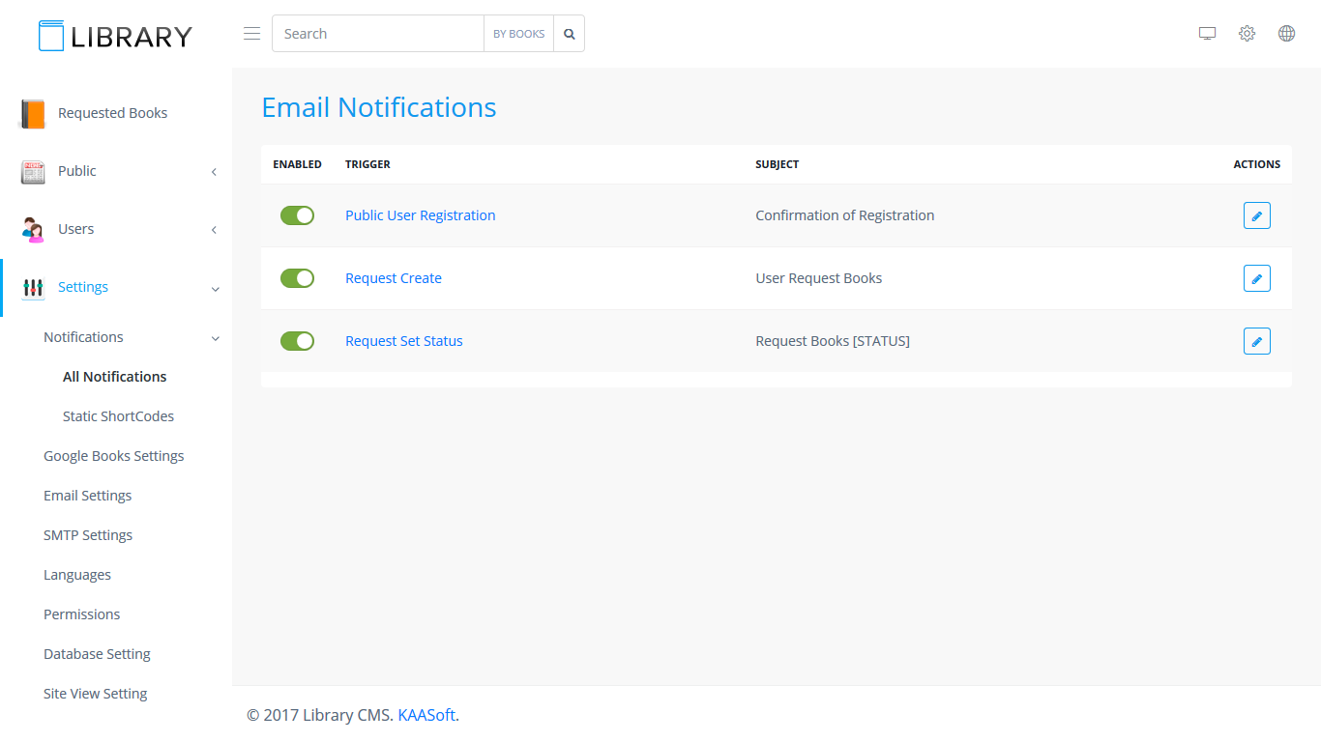Edit the Public User Registration notification
Viewport: 1321px width, 742px height.
[1256, 215]
